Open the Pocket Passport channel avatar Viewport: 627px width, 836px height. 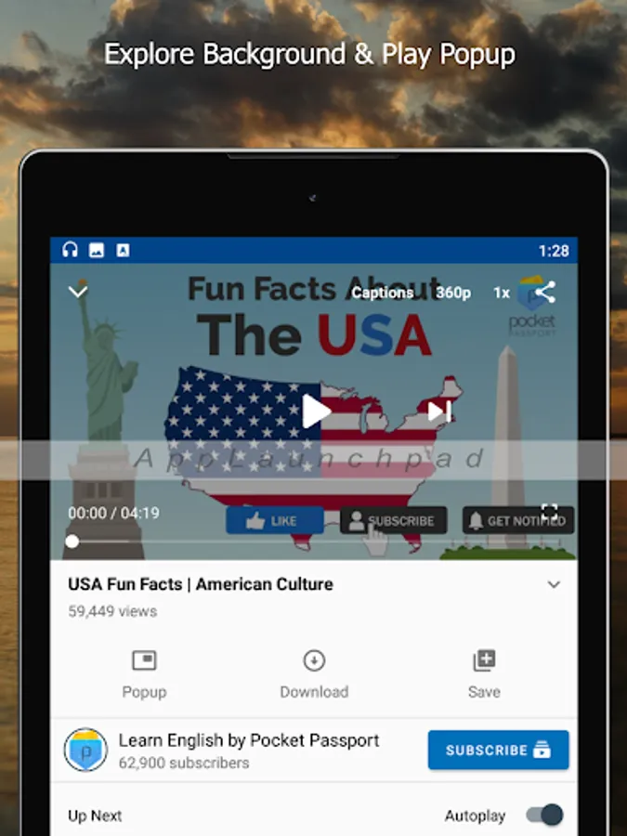click(x=85, y=750)
